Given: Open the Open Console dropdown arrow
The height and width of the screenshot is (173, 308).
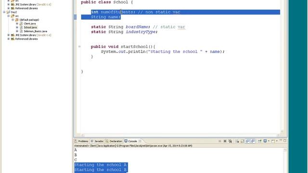Looking at the screenshot, I should 277,141.
